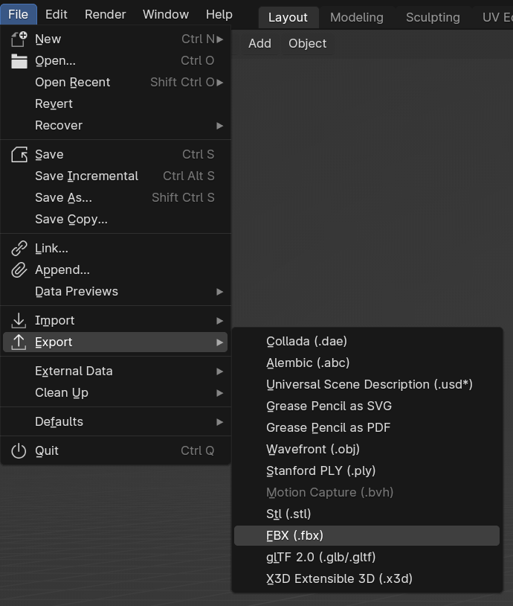Open the File menu
This screenshot has height=606, width=513.
[18, 14]
